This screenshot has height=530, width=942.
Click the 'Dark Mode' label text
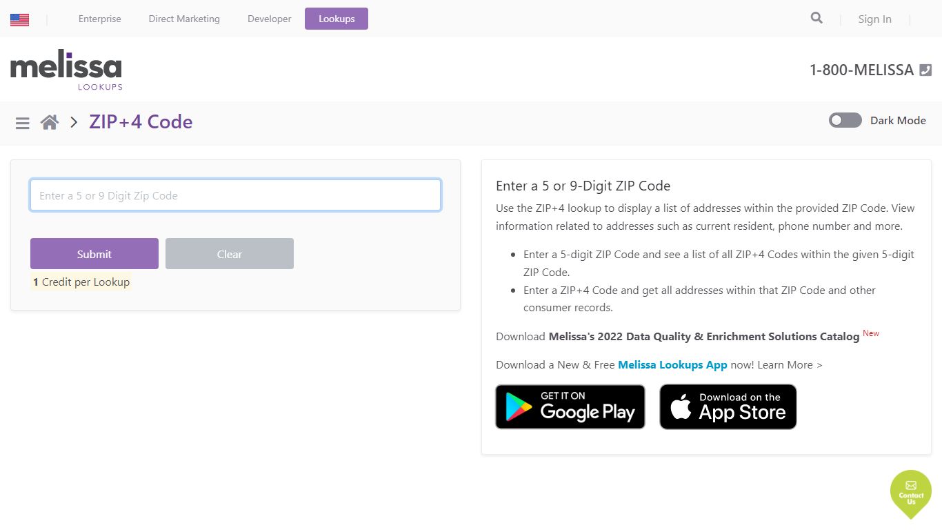[898, 120]
